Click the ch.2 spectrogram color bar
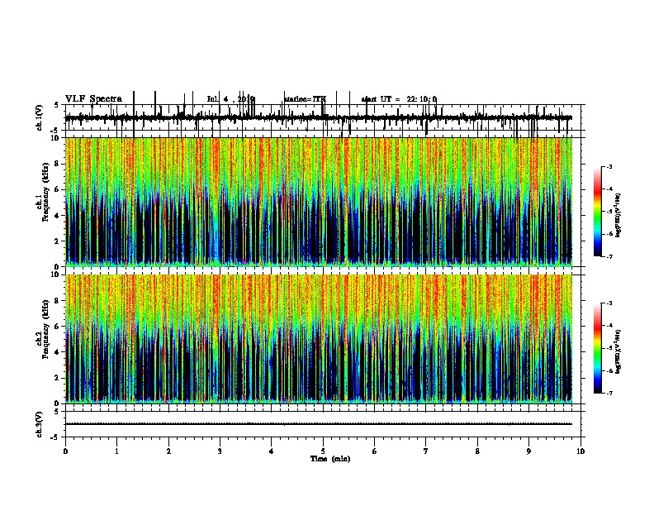 [x=597, y=348]
